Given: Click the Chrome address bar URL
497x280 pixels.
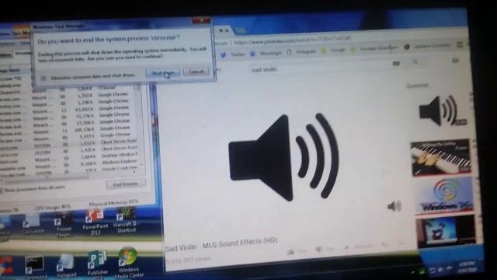Looking at the screenshot, I should (x=293, y=41).
